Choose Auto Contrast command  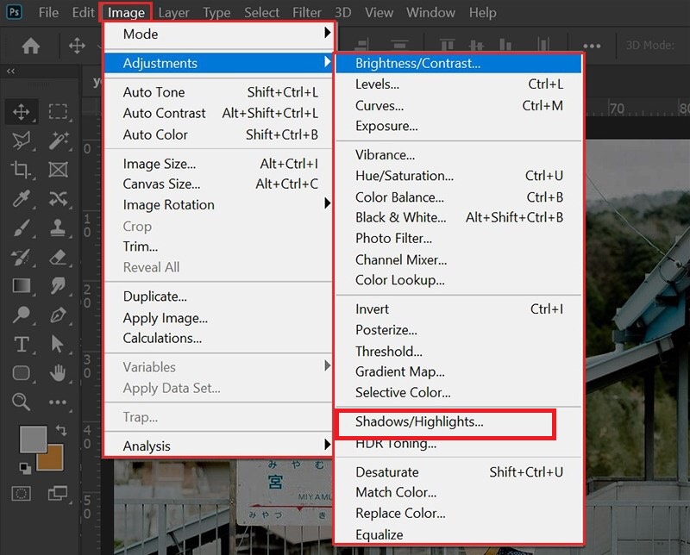click(219, 113)
